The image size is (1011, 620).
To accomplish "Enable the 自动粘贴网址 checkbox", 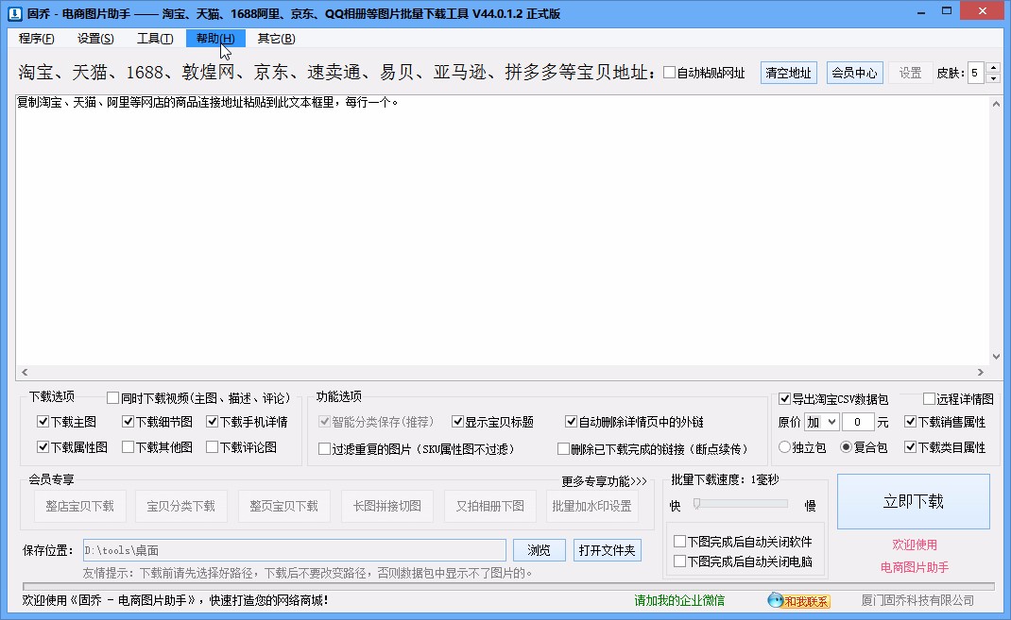I will [670, 72].
